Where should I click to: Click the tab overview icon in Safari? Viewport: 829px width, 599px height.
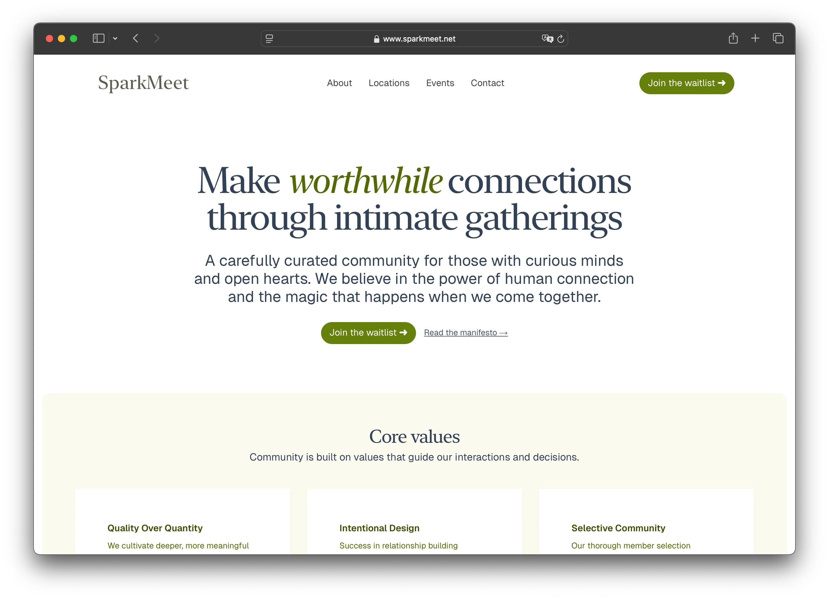pos(777,39)
